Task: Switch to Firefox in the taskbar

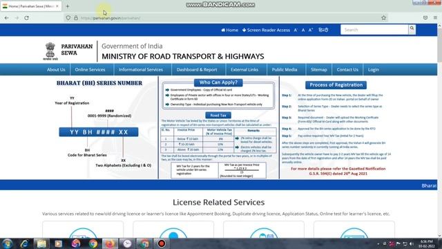Action: pyautogui.click(x=110, y=243)
